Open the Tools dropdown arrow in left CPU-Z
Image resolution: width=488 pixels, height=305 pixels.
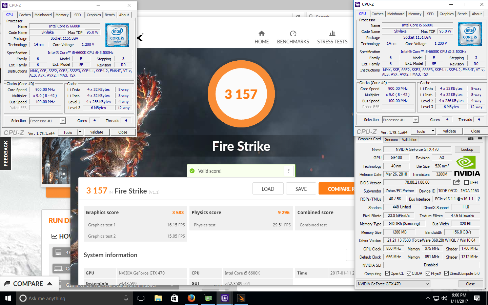tap(80, 132)
